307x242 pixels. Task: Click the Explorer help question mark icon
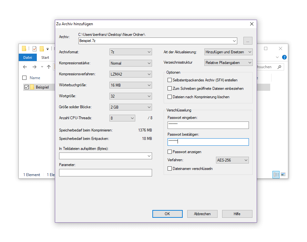(x=284, y=57)
